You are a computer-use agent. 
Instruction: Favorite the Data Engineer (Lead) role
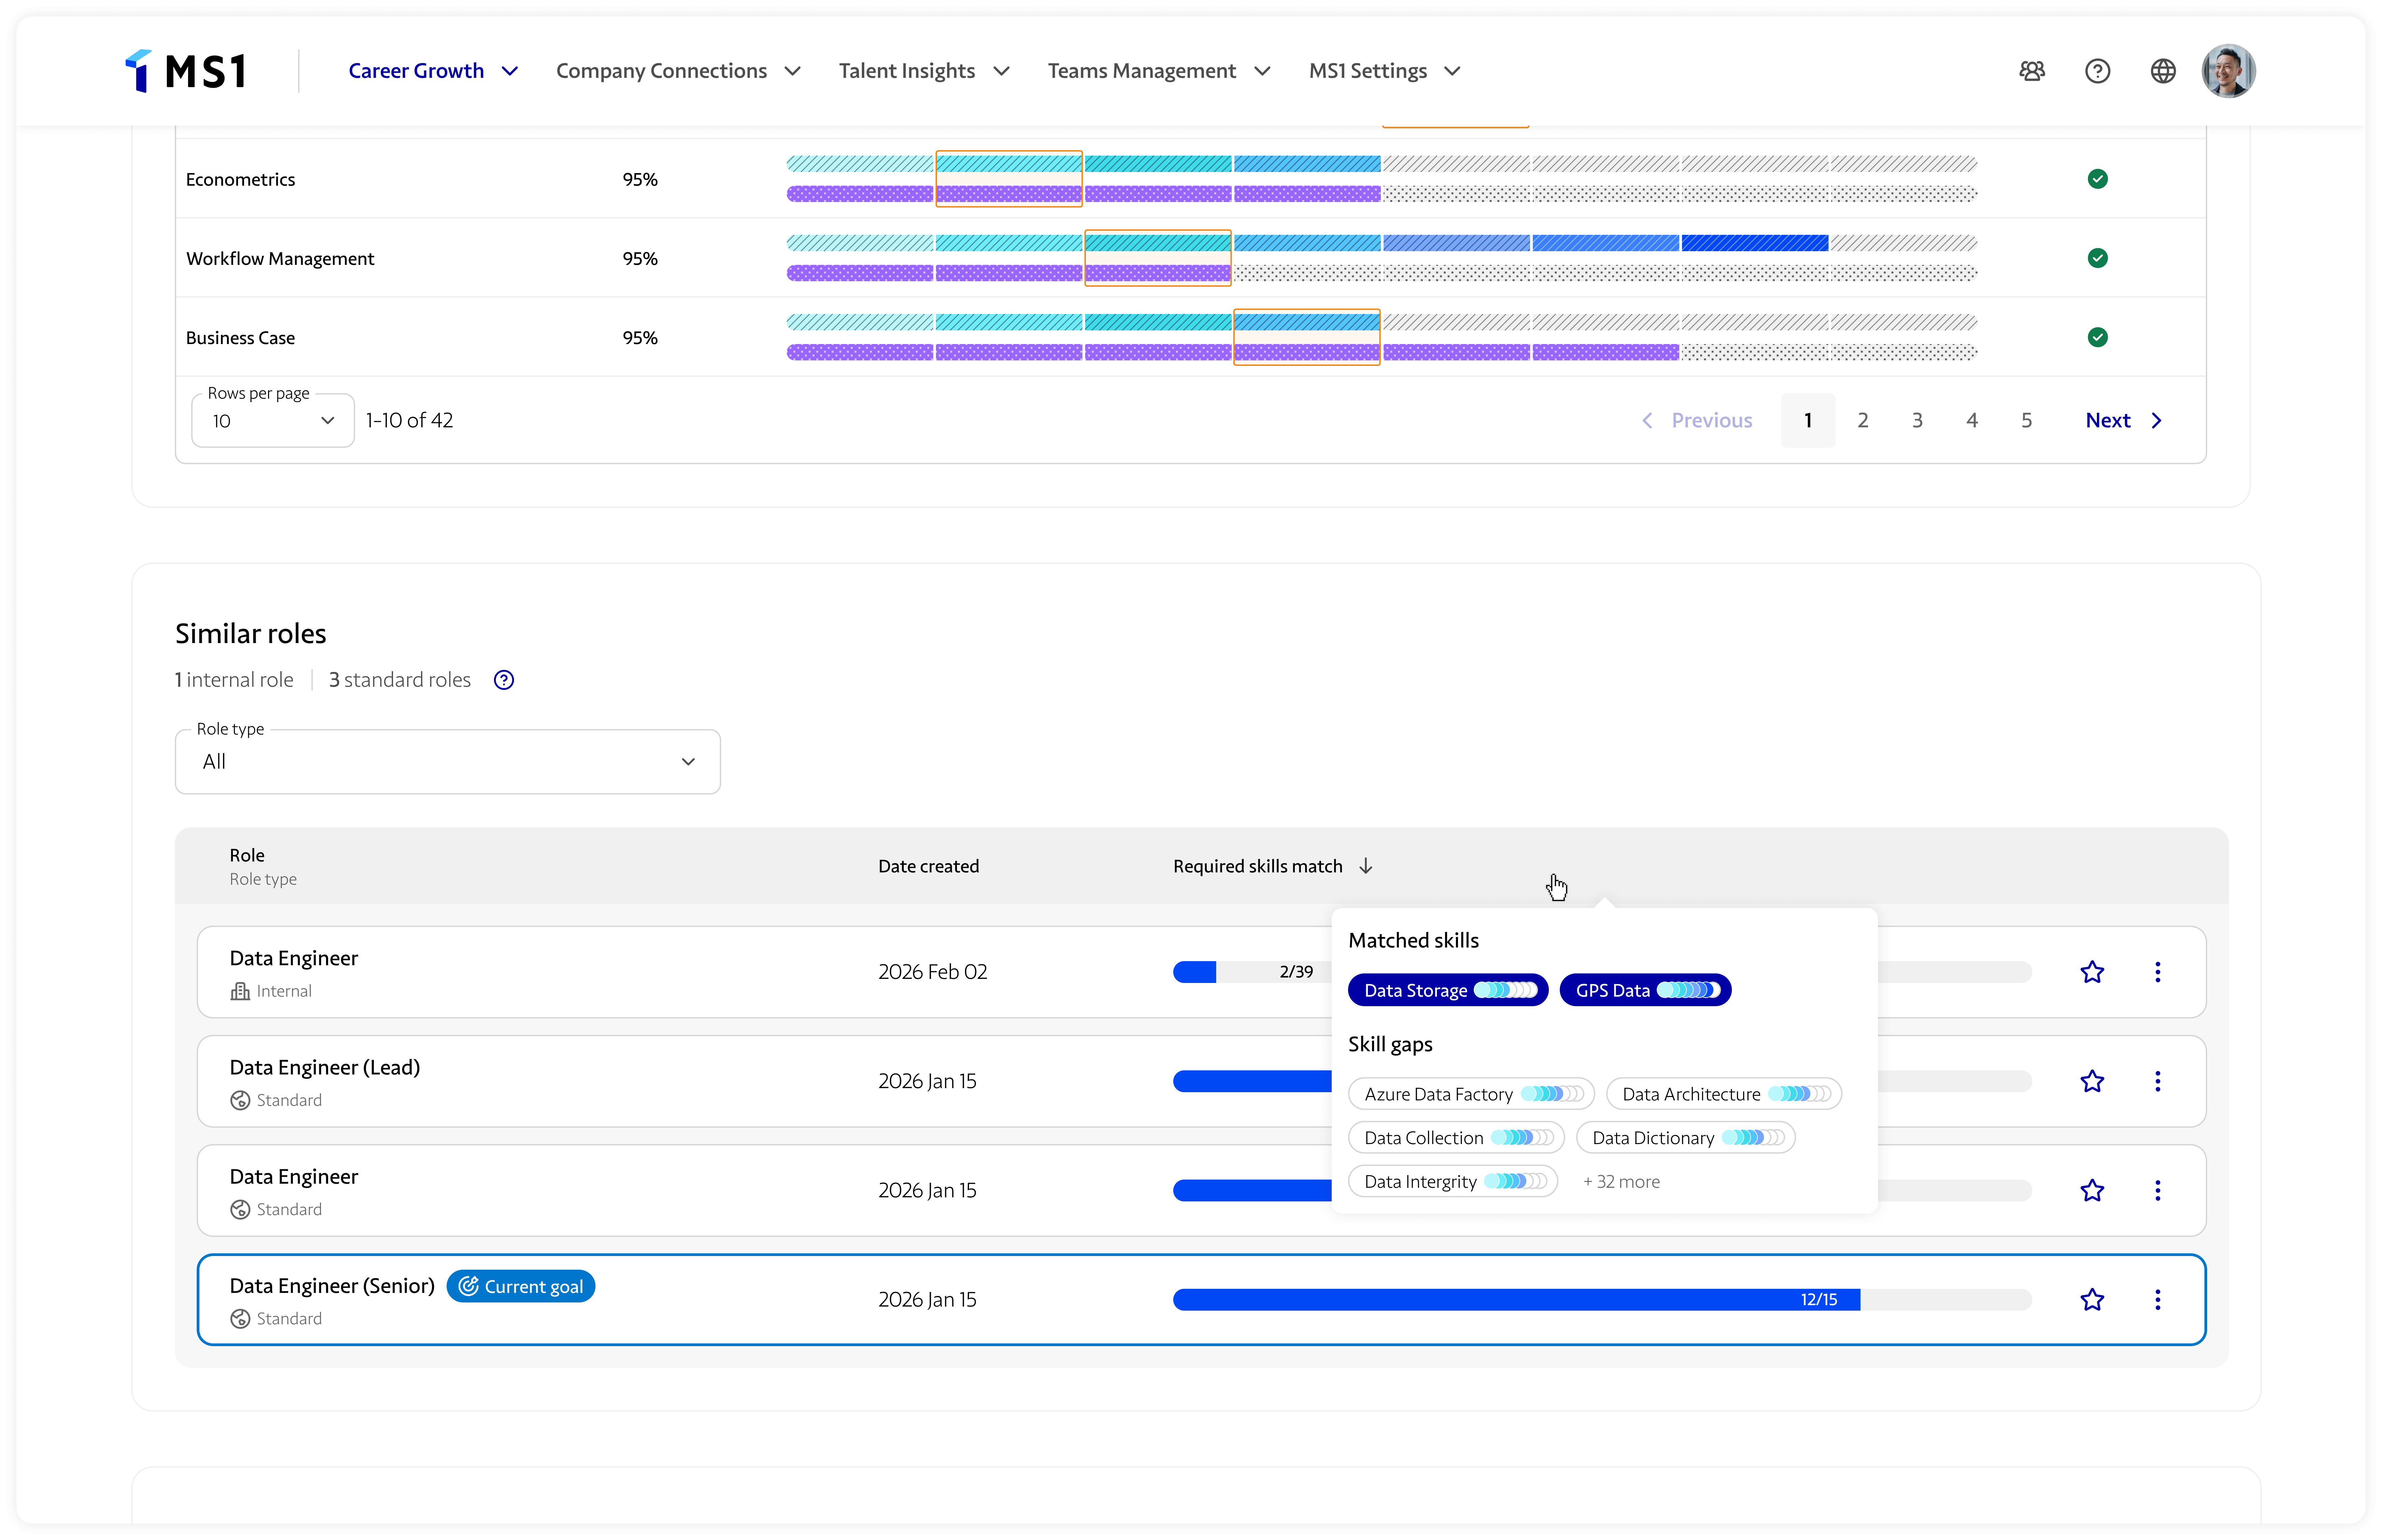(2092, 1081)
